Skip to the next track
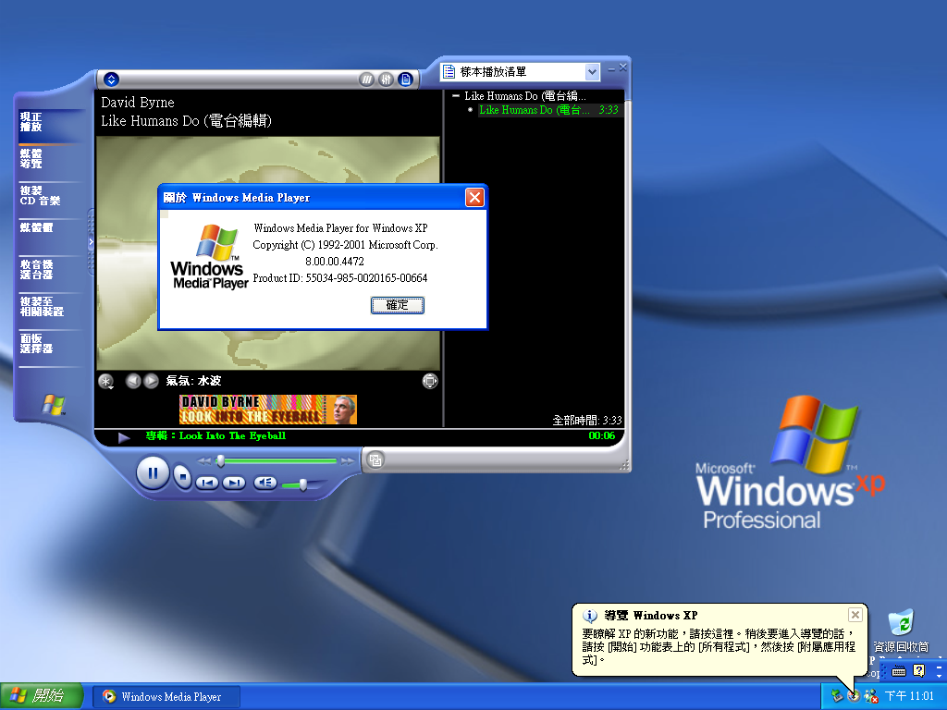This screenshot has width=947, height=710. 234,483
